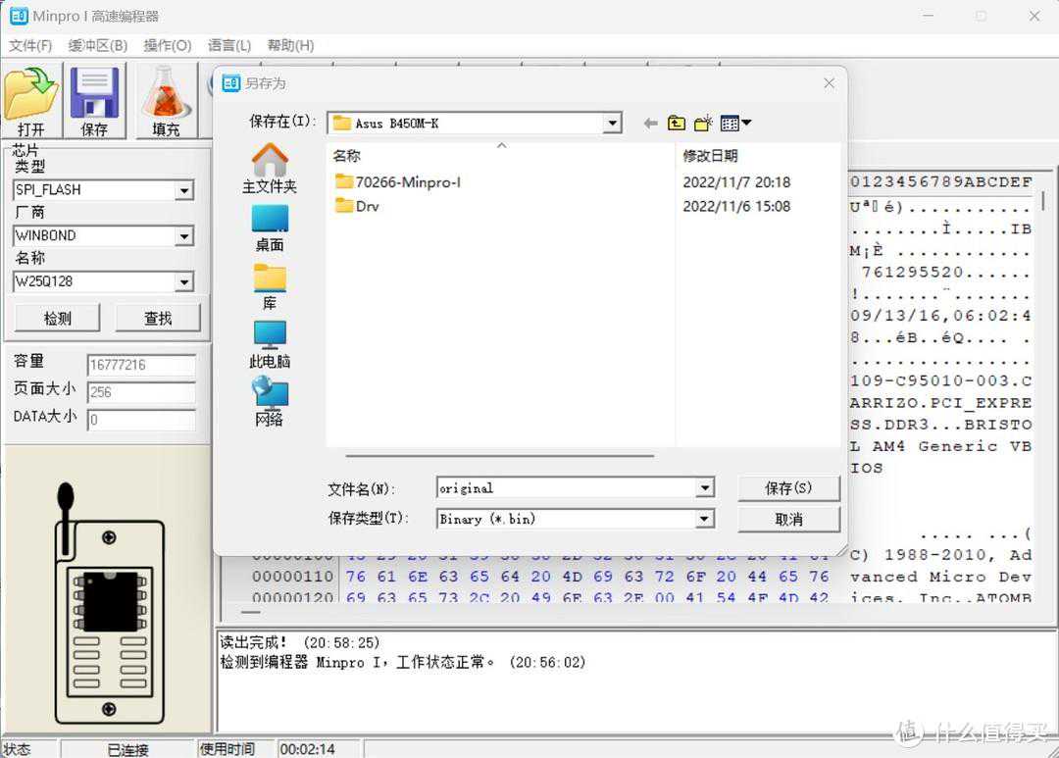This screenshot has width=1059, height=758.
Task: Open the view menu icon in the dialog
Action: click(735, 123)
